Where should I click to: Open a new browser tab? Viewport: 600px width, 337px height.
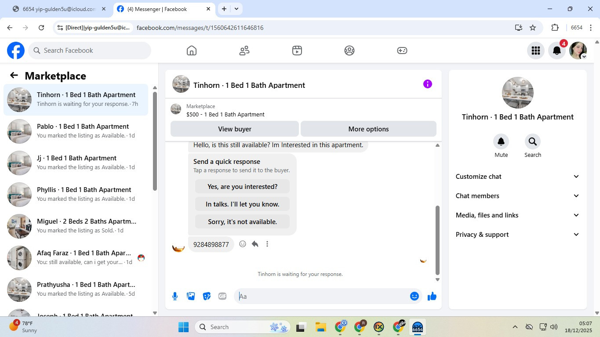[224, 9]
